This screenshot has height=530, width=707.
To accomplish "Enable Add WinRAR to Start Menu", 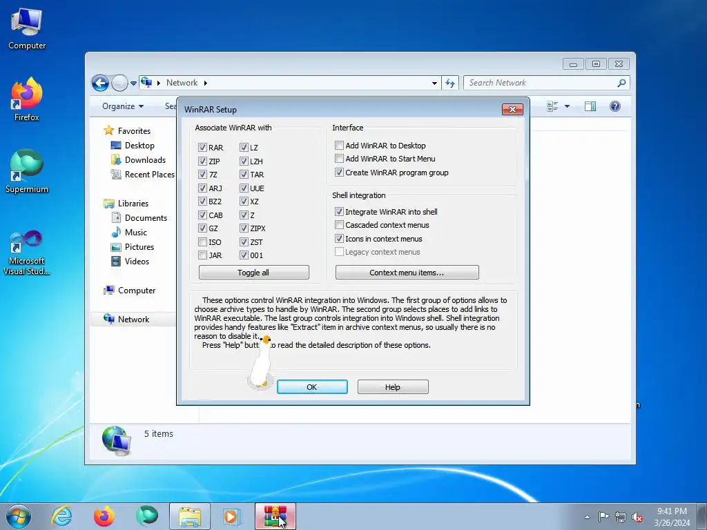I will tap(339, 159).
